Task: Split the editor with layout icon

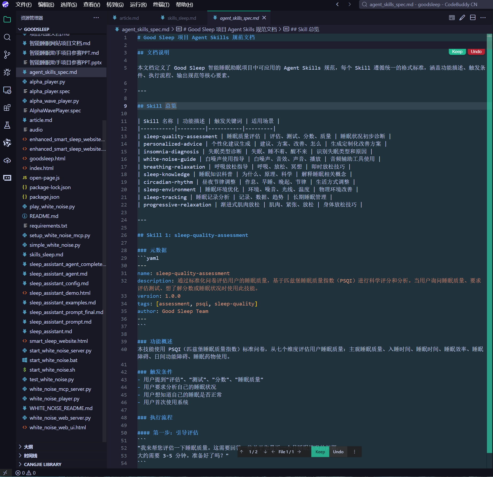Action: pos(472,18)
